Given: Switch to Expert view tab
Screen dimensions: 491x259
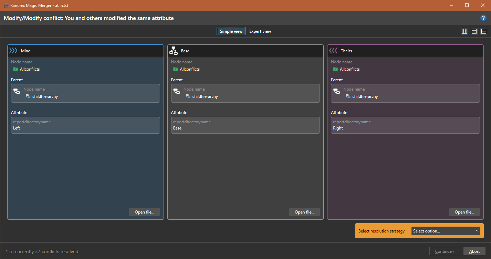Looking at the screenshot, I should (x=260, y=31).
